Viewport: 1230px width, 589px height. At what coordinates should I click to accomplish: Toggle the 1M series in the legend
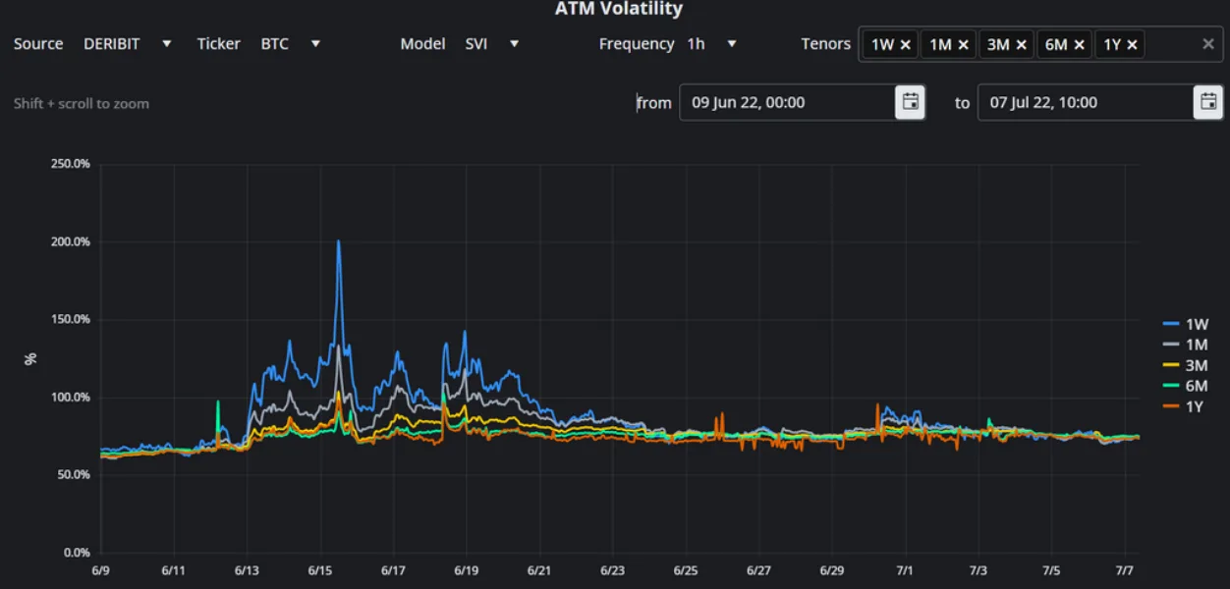[x=1185, y=345]
